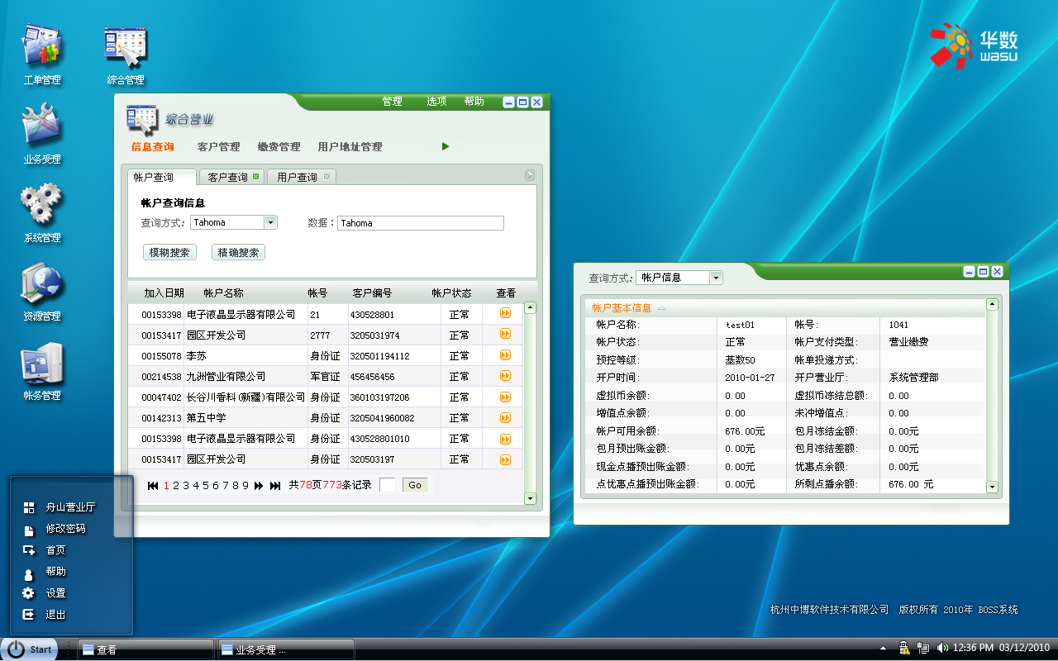Click the 模糊搜索 button
Viewport: 1058px width, 661px height.
[169, 252]
